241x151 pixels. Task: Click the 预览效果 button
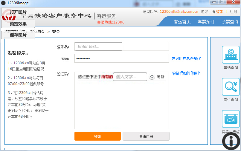(18, 24)
